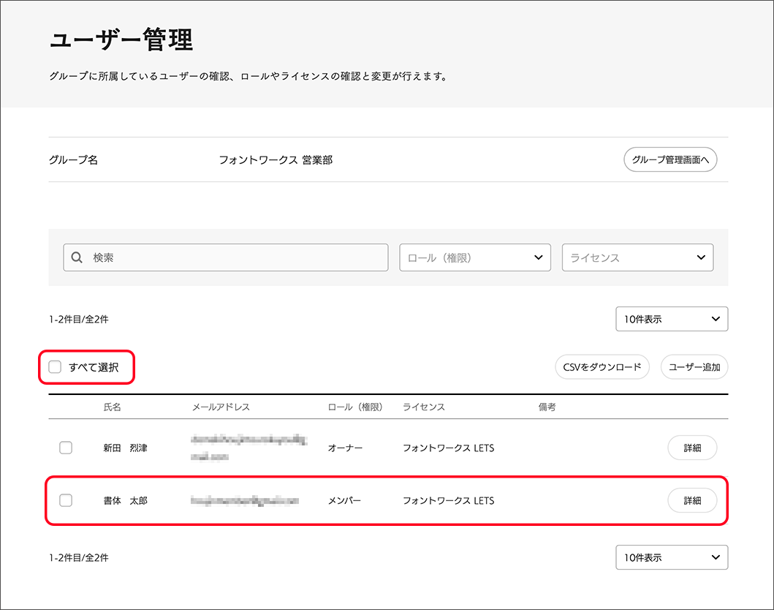Click the 備考 column header
The width and height of the screenshot is (774, 610).
[547, 407]
